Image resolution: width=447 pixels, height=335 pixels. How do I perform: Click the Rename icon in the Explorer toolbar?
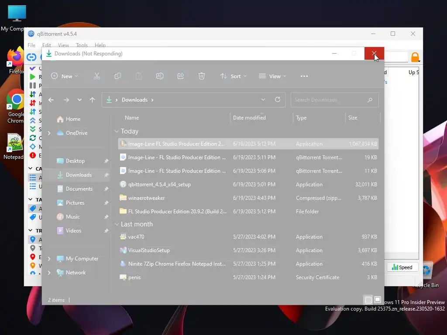(x=160, y=76)
